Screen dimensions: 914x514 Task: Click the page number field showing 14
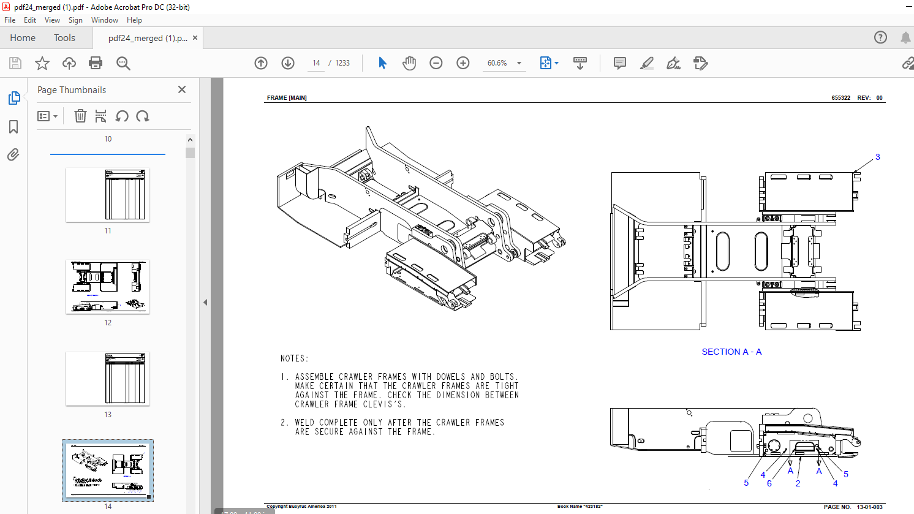(316, 63)
